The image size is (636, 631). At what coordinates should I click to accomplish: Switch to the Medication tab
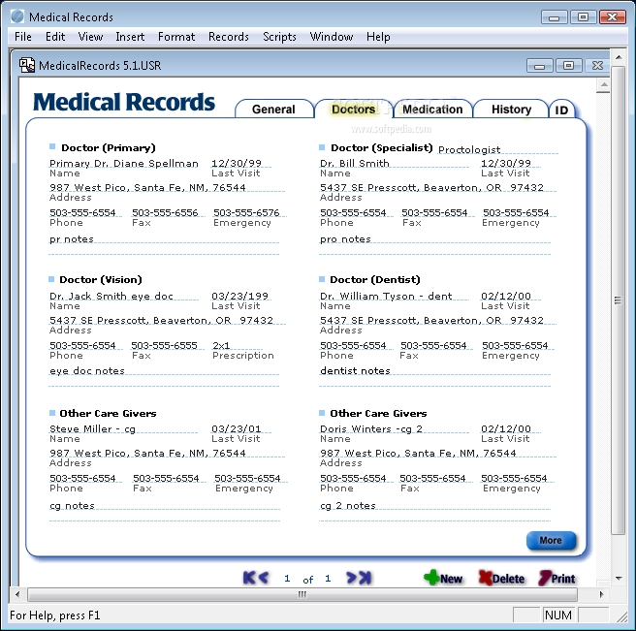click(431, 110)
